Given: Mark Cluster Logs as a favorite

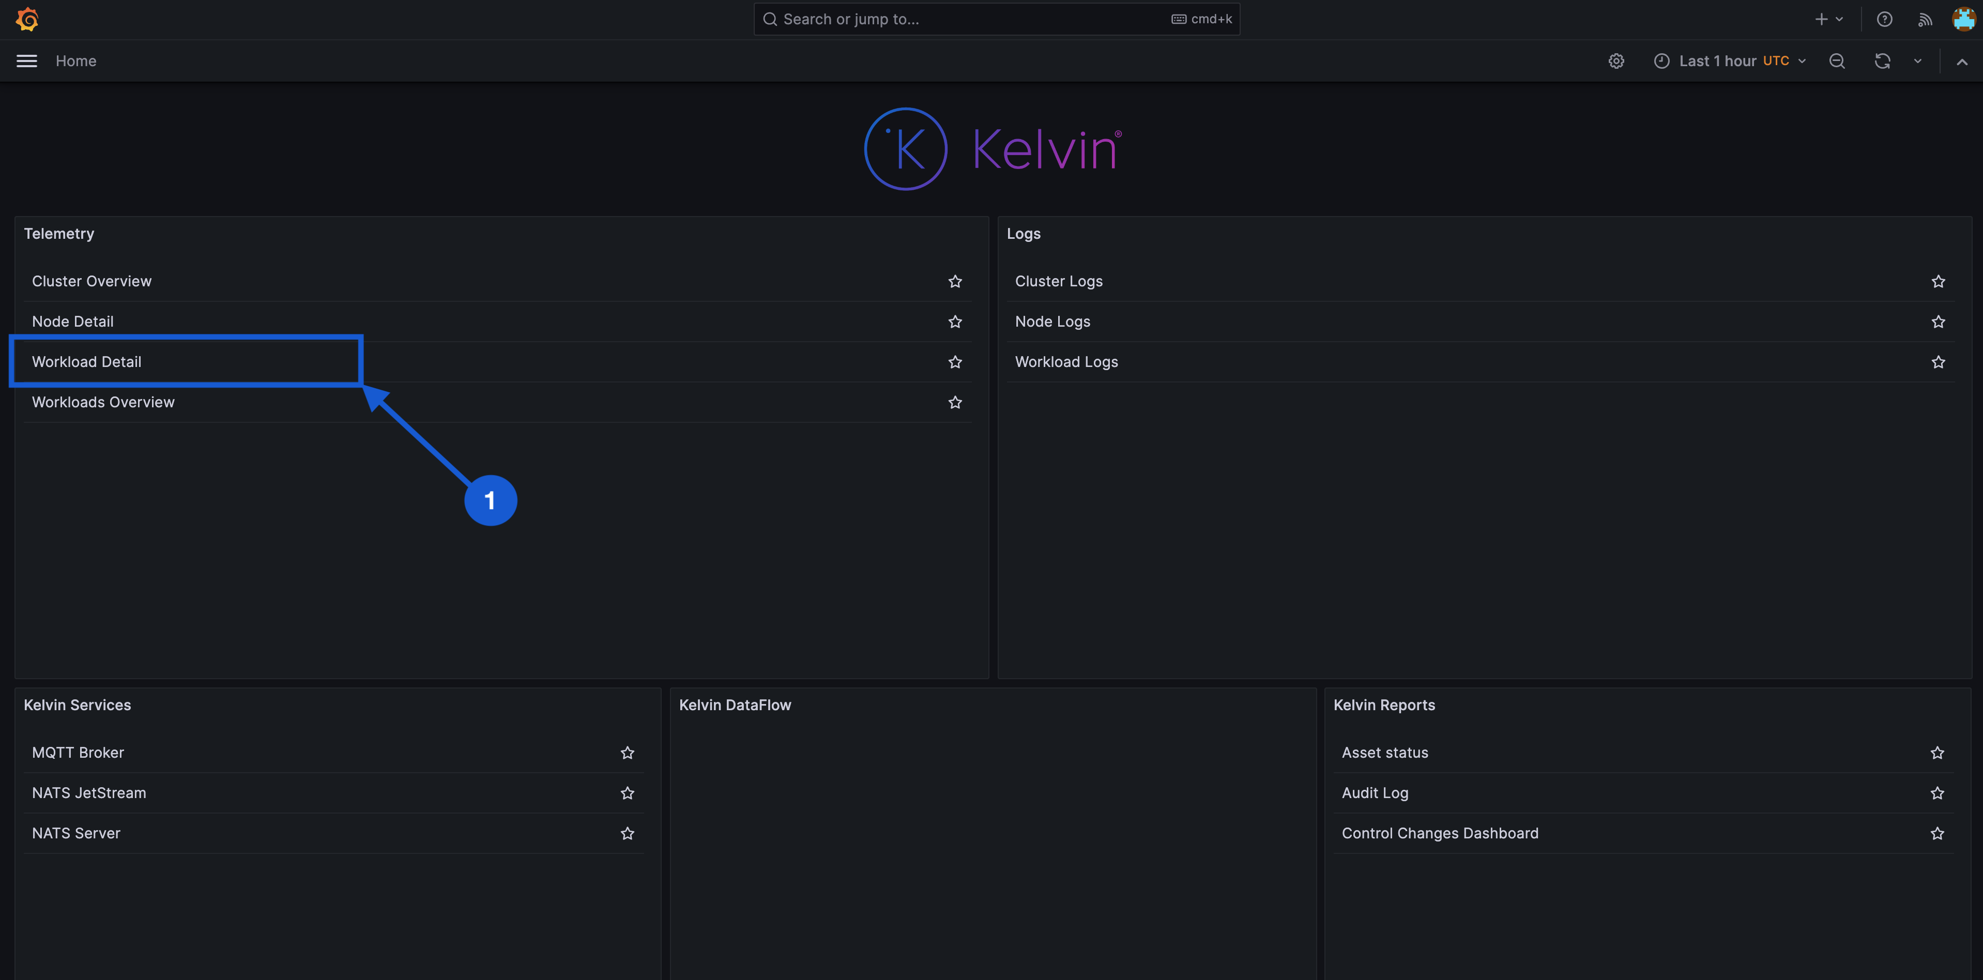Looking at the screenshot, I should point(1939,281).
